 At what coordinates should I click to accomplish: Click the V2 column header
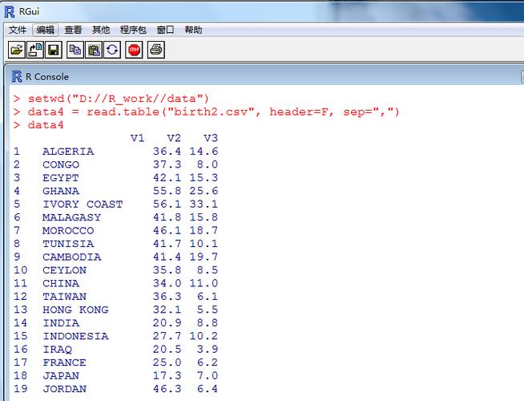pos(174,138)
